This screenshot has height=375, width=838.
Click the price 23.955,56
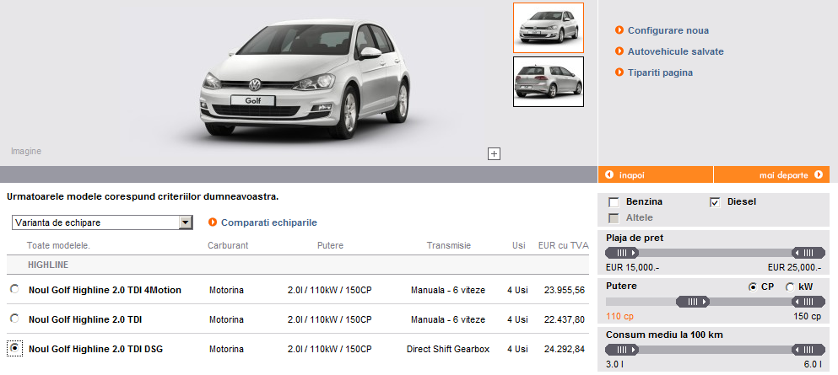coord(565,290)
